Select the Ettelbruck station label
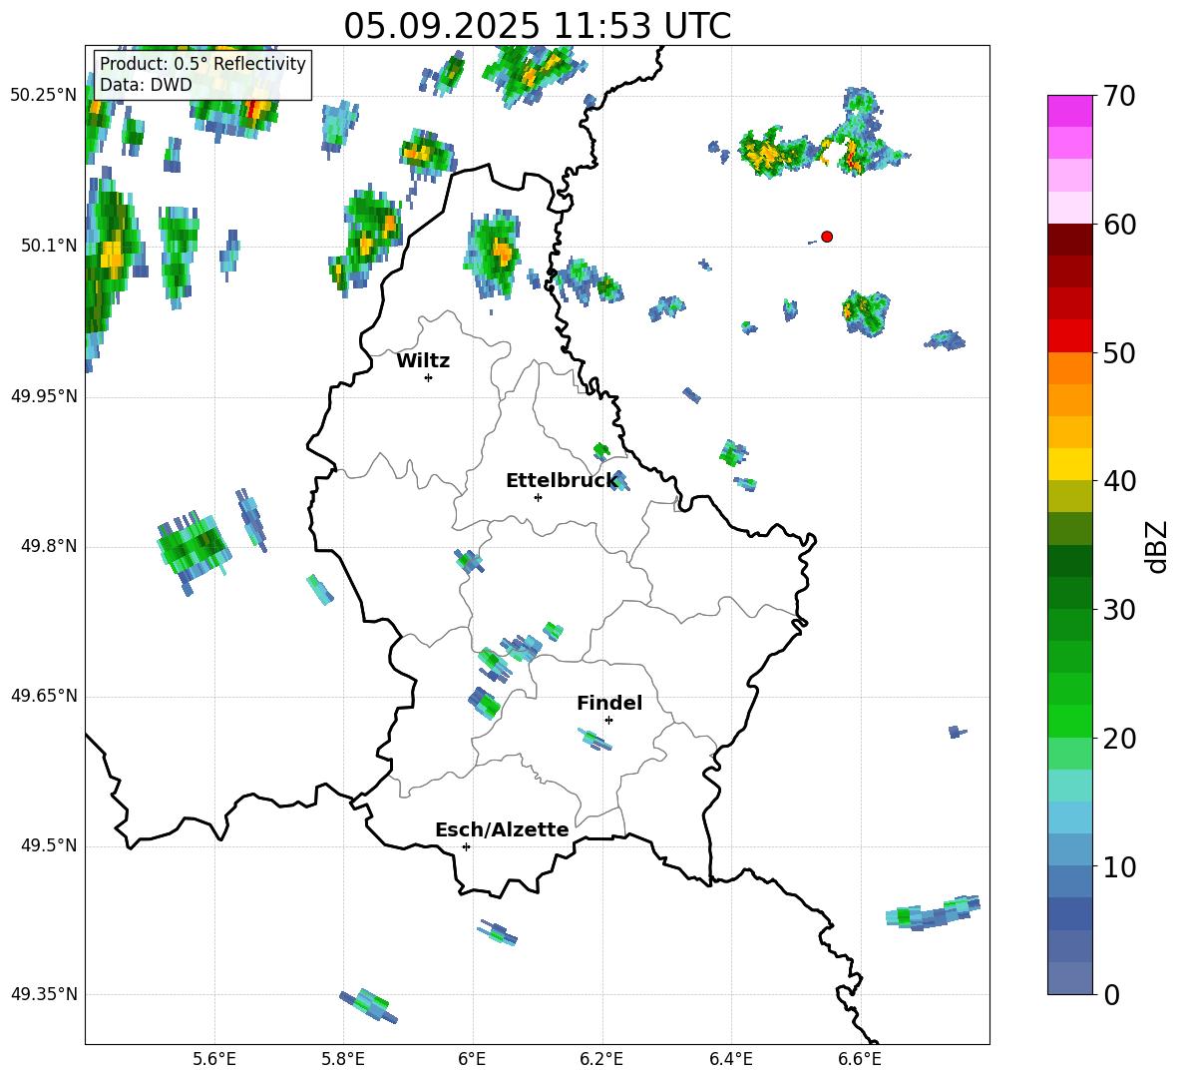 coord(562,481)
